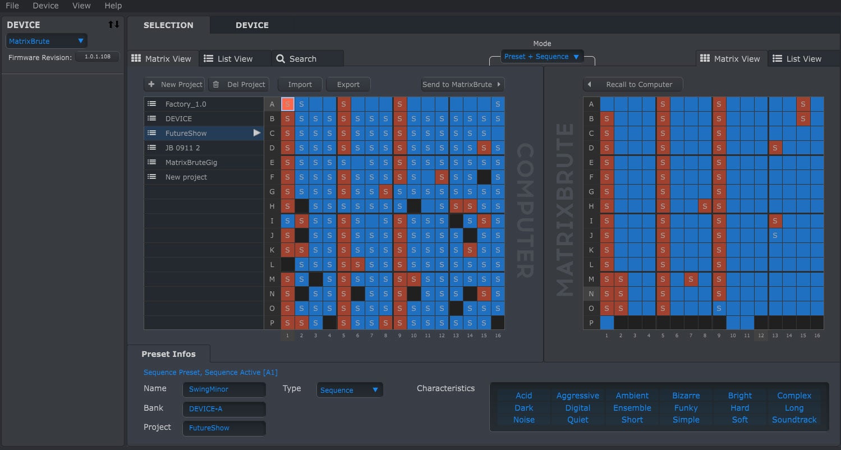841x450 pixels.
Task: Switch to the SELECTION tab
Action: (168, 25)
